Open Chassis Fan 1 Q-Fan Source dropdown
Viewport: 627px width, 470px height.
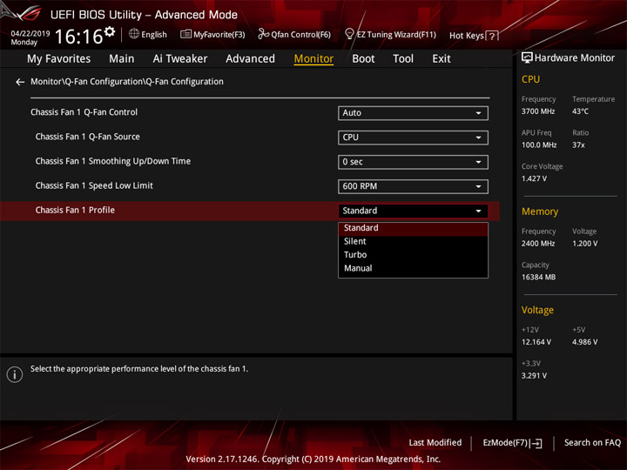(x=413, y=138)
